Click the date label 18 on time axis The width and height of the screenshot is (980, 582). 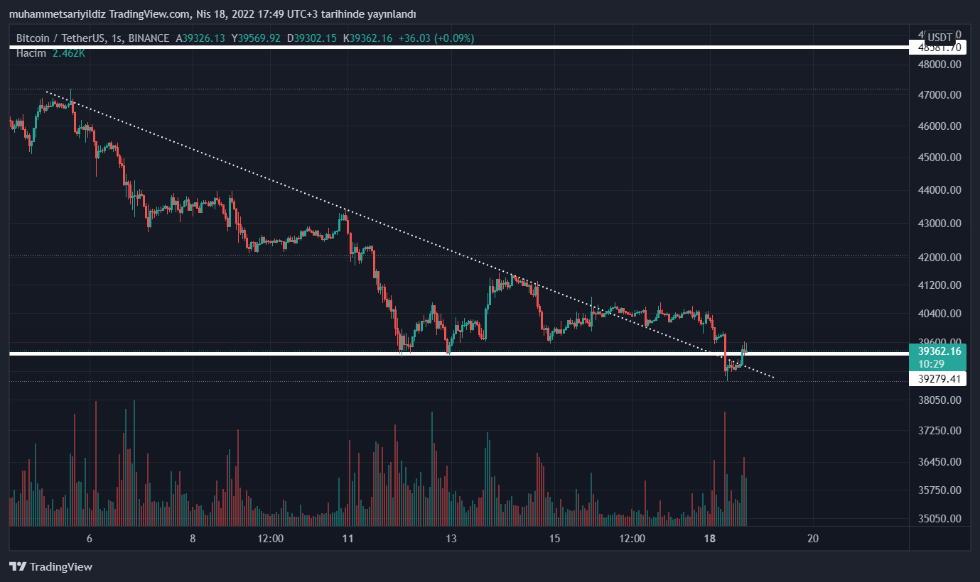click(709, 538)
